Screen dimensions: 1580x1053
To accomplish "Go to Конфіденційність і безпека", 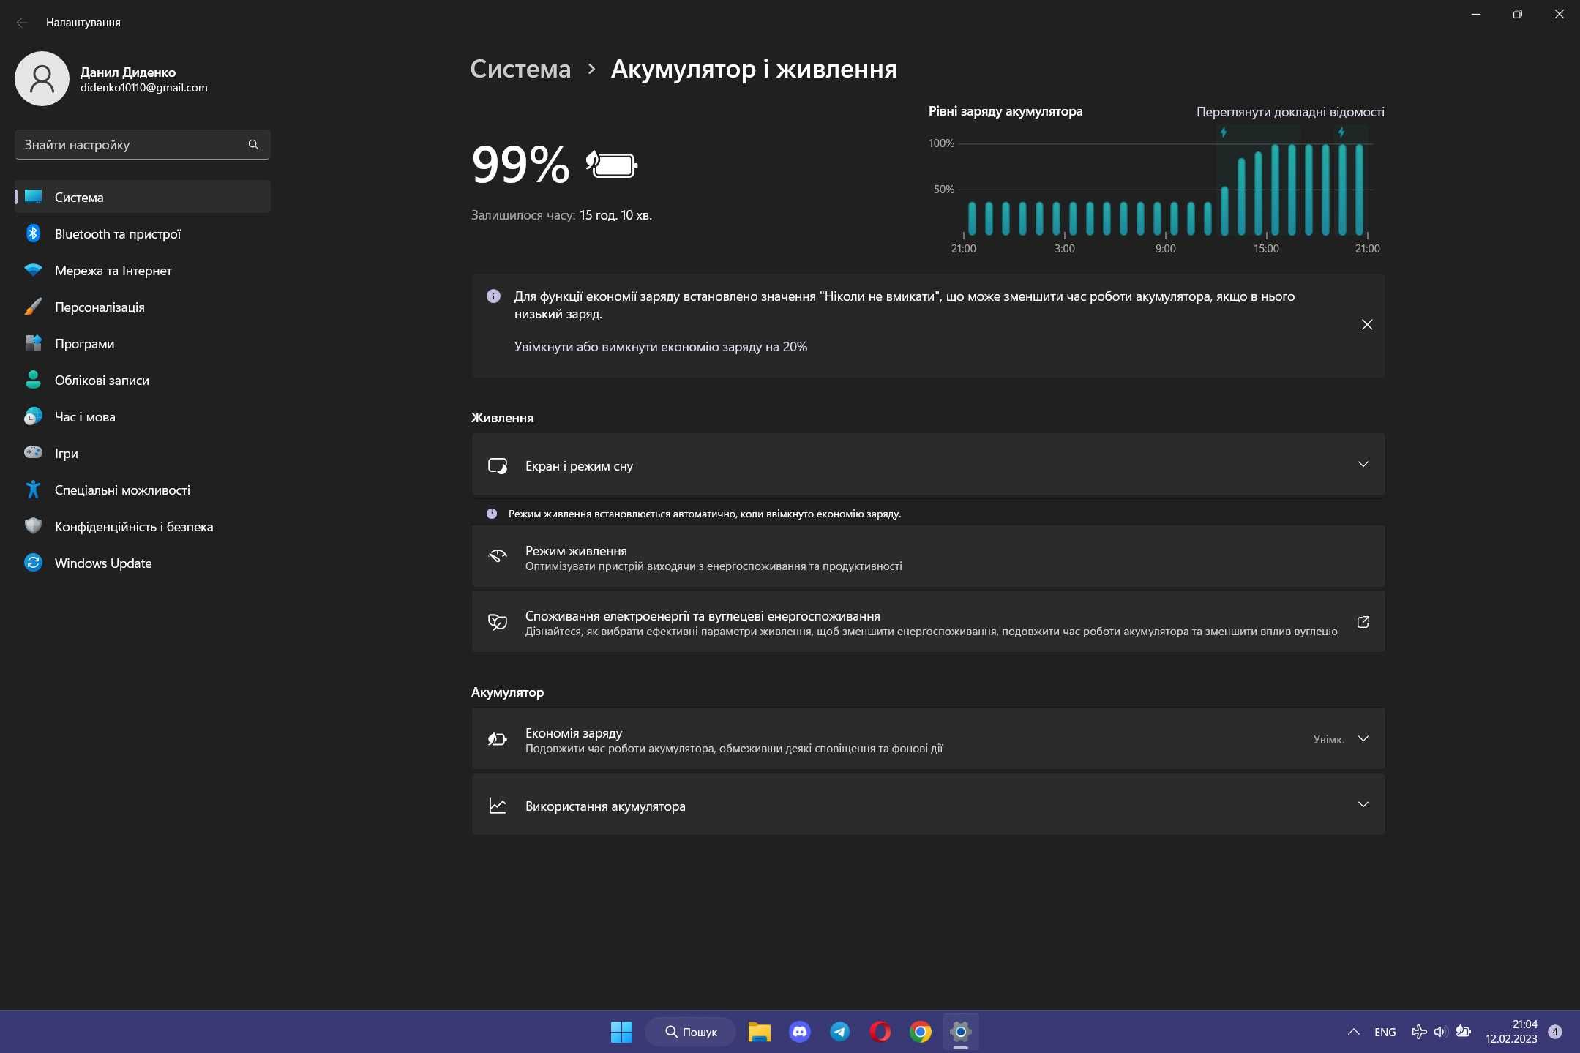I will [x=143, y=527].
